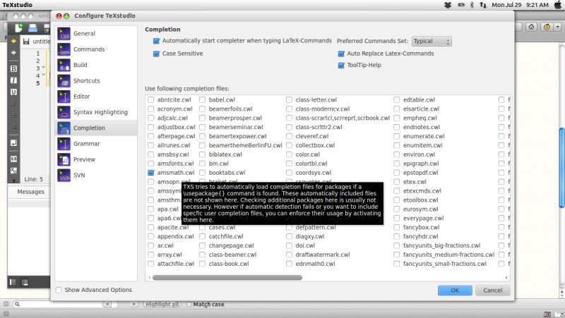Toggle Auto Replace Latex-Commands checkbox
Viewport: 565px width, 318px height.
(x=341, y=54)
